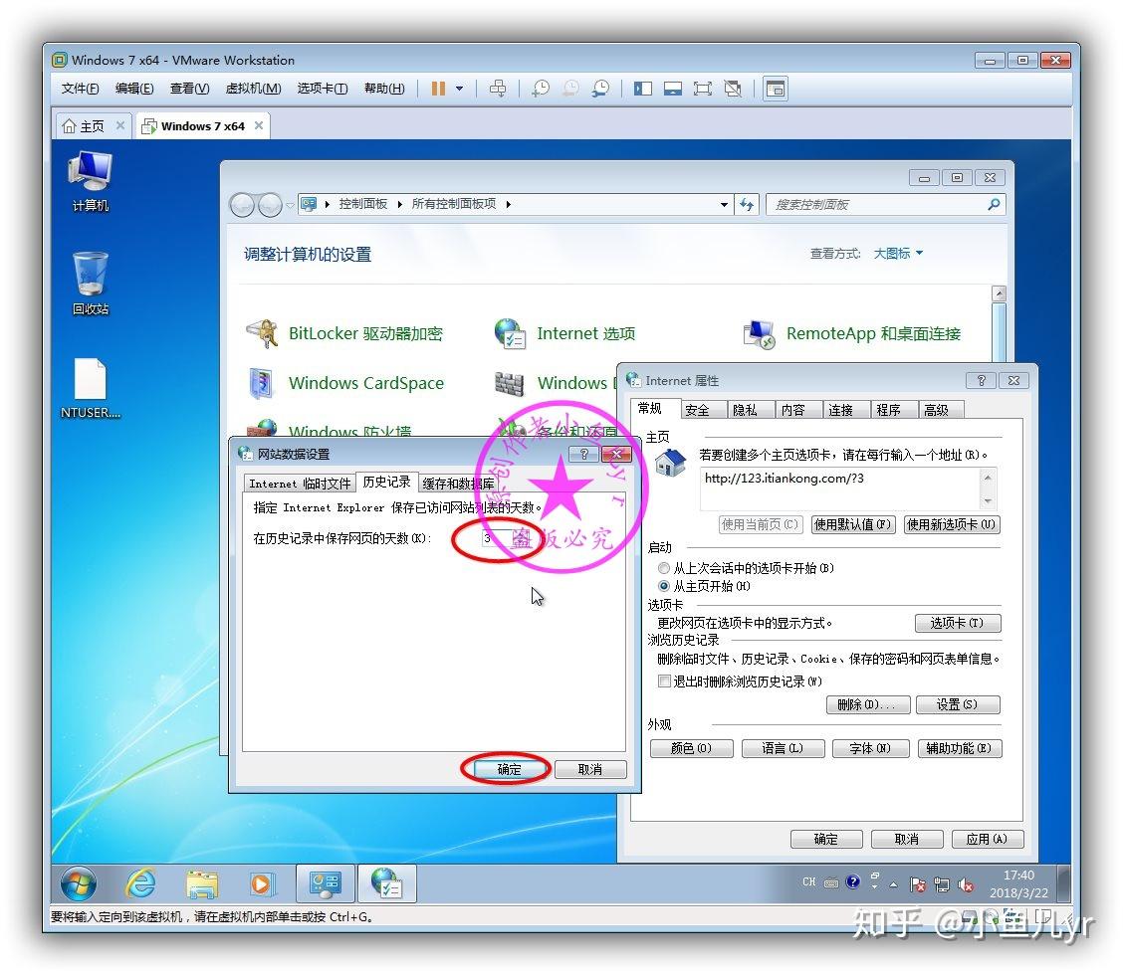Click the 选项卡(T) settings button
This screenshot has width=1123, height=975.
957,624
